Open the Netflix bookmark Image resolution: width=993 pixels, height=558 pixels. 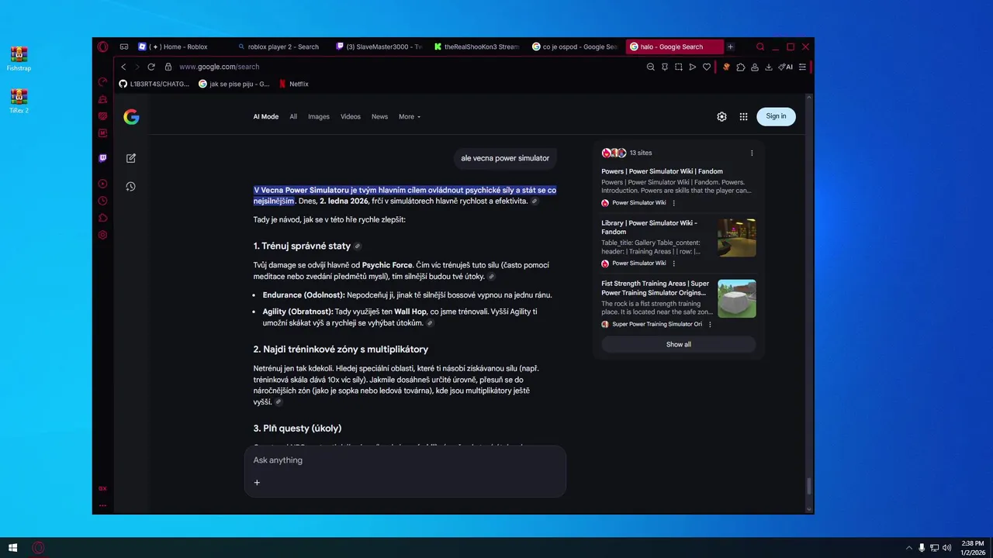293,84
